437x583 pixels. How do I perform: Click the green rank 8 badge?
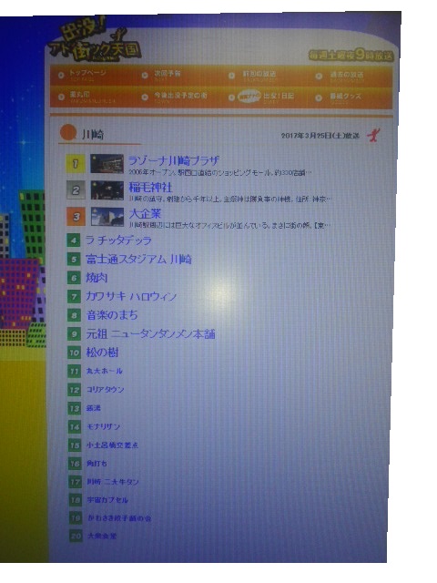click(74, 315)
